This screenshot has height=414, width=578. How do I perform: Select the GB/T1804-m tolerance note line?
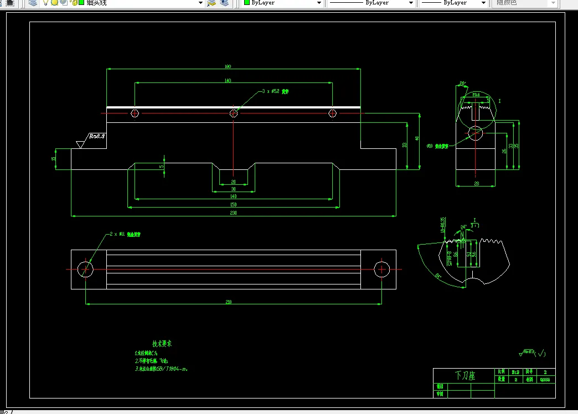click(x=161, y=369)
